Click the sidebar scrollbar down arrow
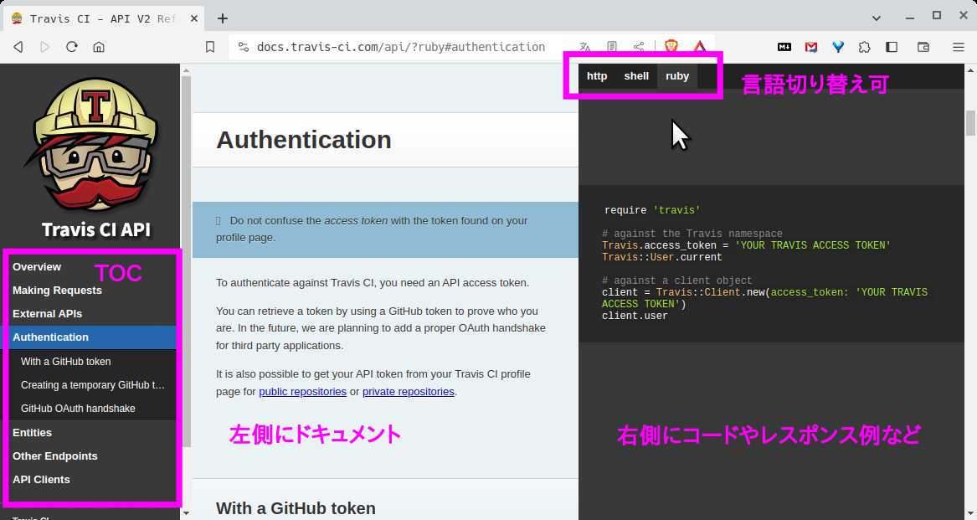 (x=186, y=513)
